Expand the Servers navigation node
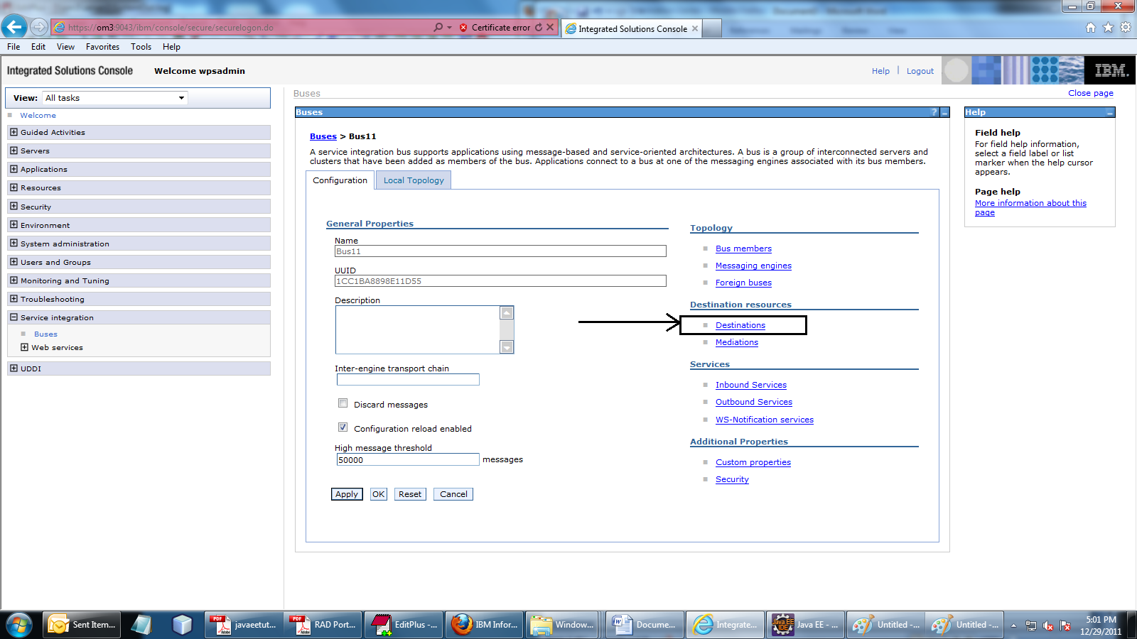The height and width of the screenshot is (639, 1137). [14, 151]
